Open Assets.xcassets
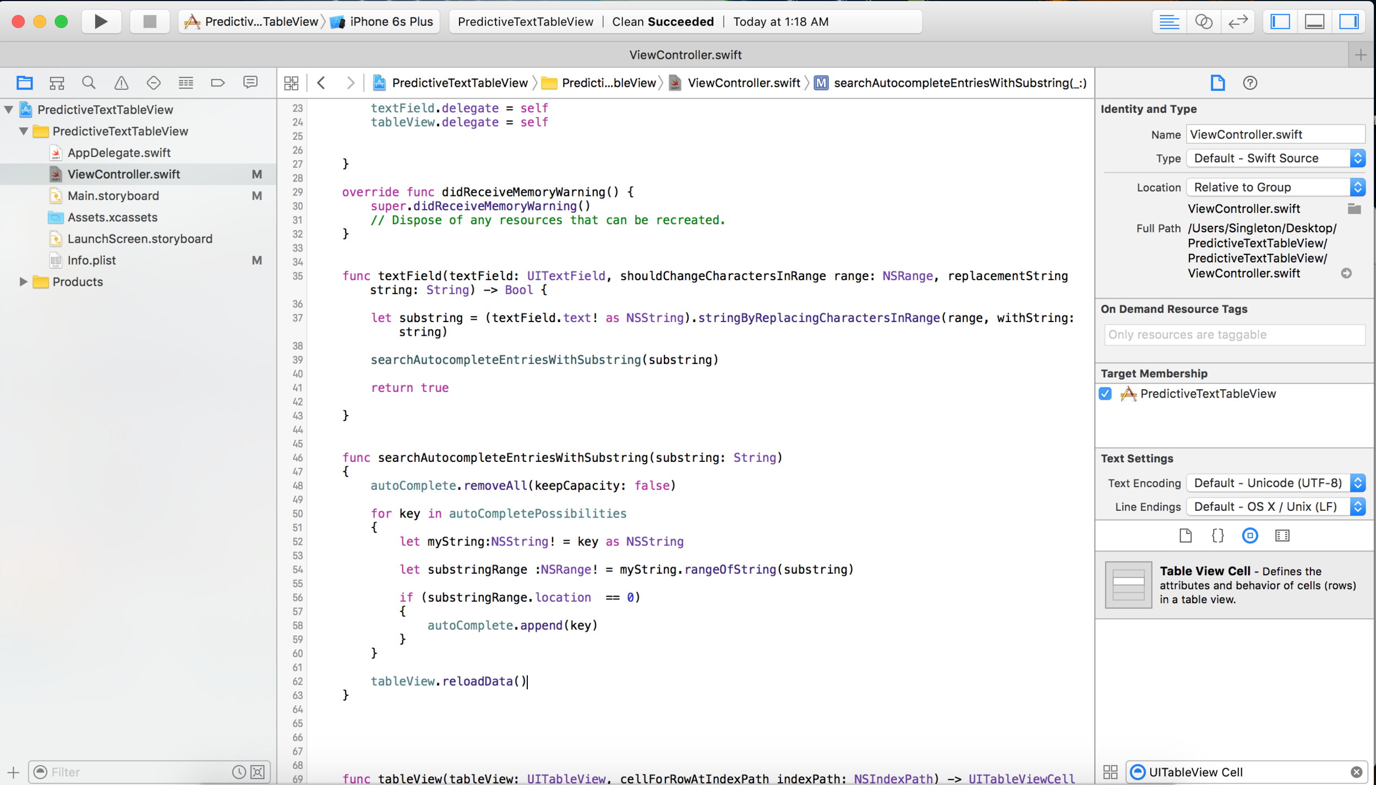Image resolution: width=1376 pixels, height=785 pixels. 112,217
